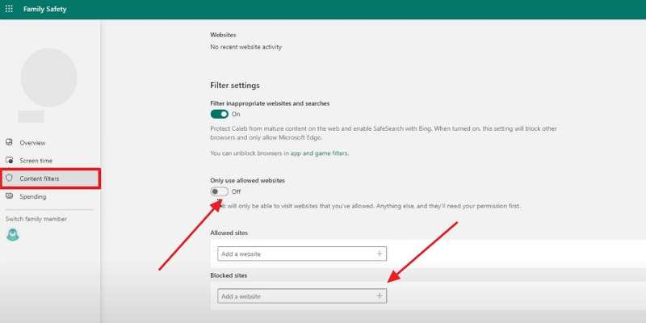Click the Switch family member label
The image size is (646, 323).
(36, 219)
